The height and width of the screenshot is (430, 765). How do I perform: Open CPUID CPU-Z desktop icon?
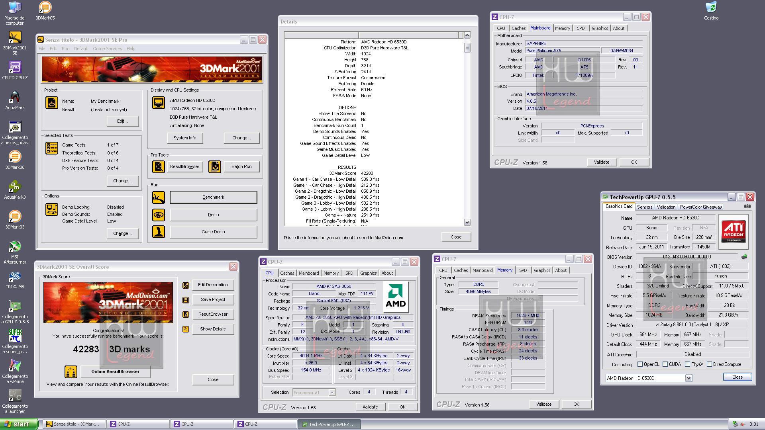15,70
